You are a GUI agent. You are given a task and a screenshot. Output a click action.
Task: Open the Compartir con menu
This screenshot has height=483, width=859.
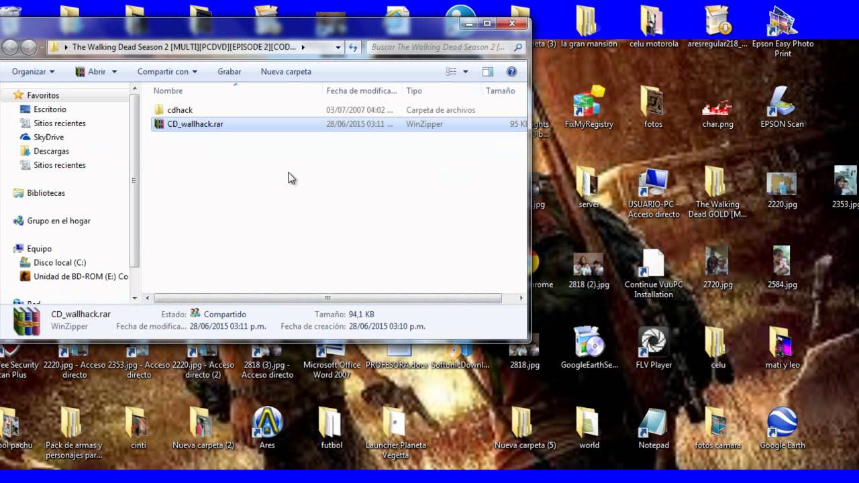(x=167, y=72)
